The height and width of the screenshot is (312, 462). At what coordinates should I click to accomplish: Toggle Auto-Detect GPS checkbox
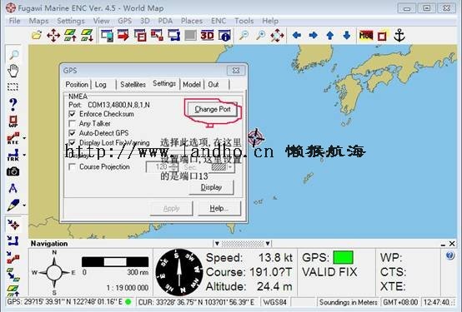[x=73, y=133]
